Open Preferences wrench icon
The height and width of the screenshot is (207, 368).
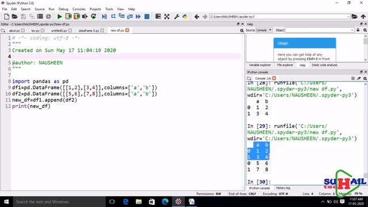tap(177, 17)
